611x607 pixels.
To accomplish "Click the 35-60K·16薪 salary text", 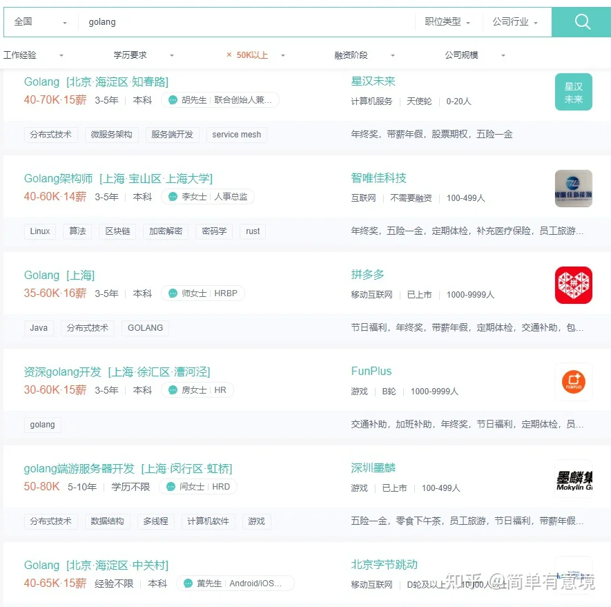I will (55, 293).
